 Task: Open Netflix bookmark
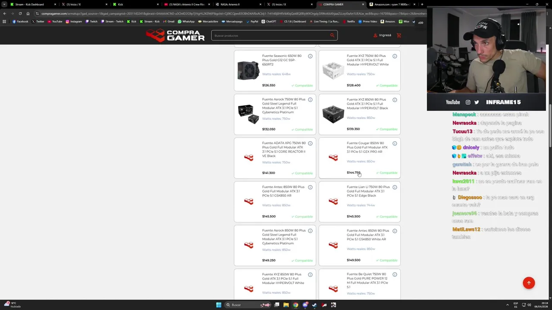point(348,22)
